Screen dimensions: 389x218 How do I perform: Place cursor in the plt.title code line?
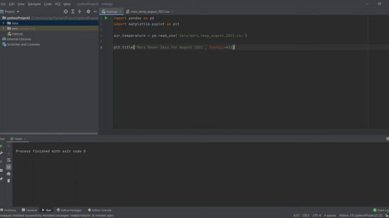[174, 47]
